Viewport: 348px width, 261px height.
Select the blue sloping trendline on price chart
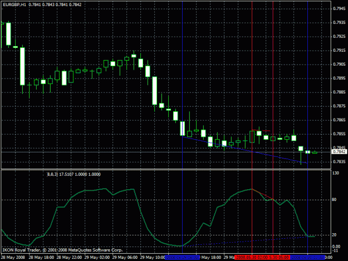click(x=245, y=150)
